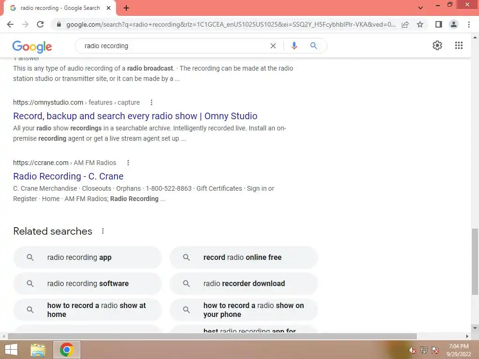
Task: Submit search with magnifier icon
Action: 313,46
